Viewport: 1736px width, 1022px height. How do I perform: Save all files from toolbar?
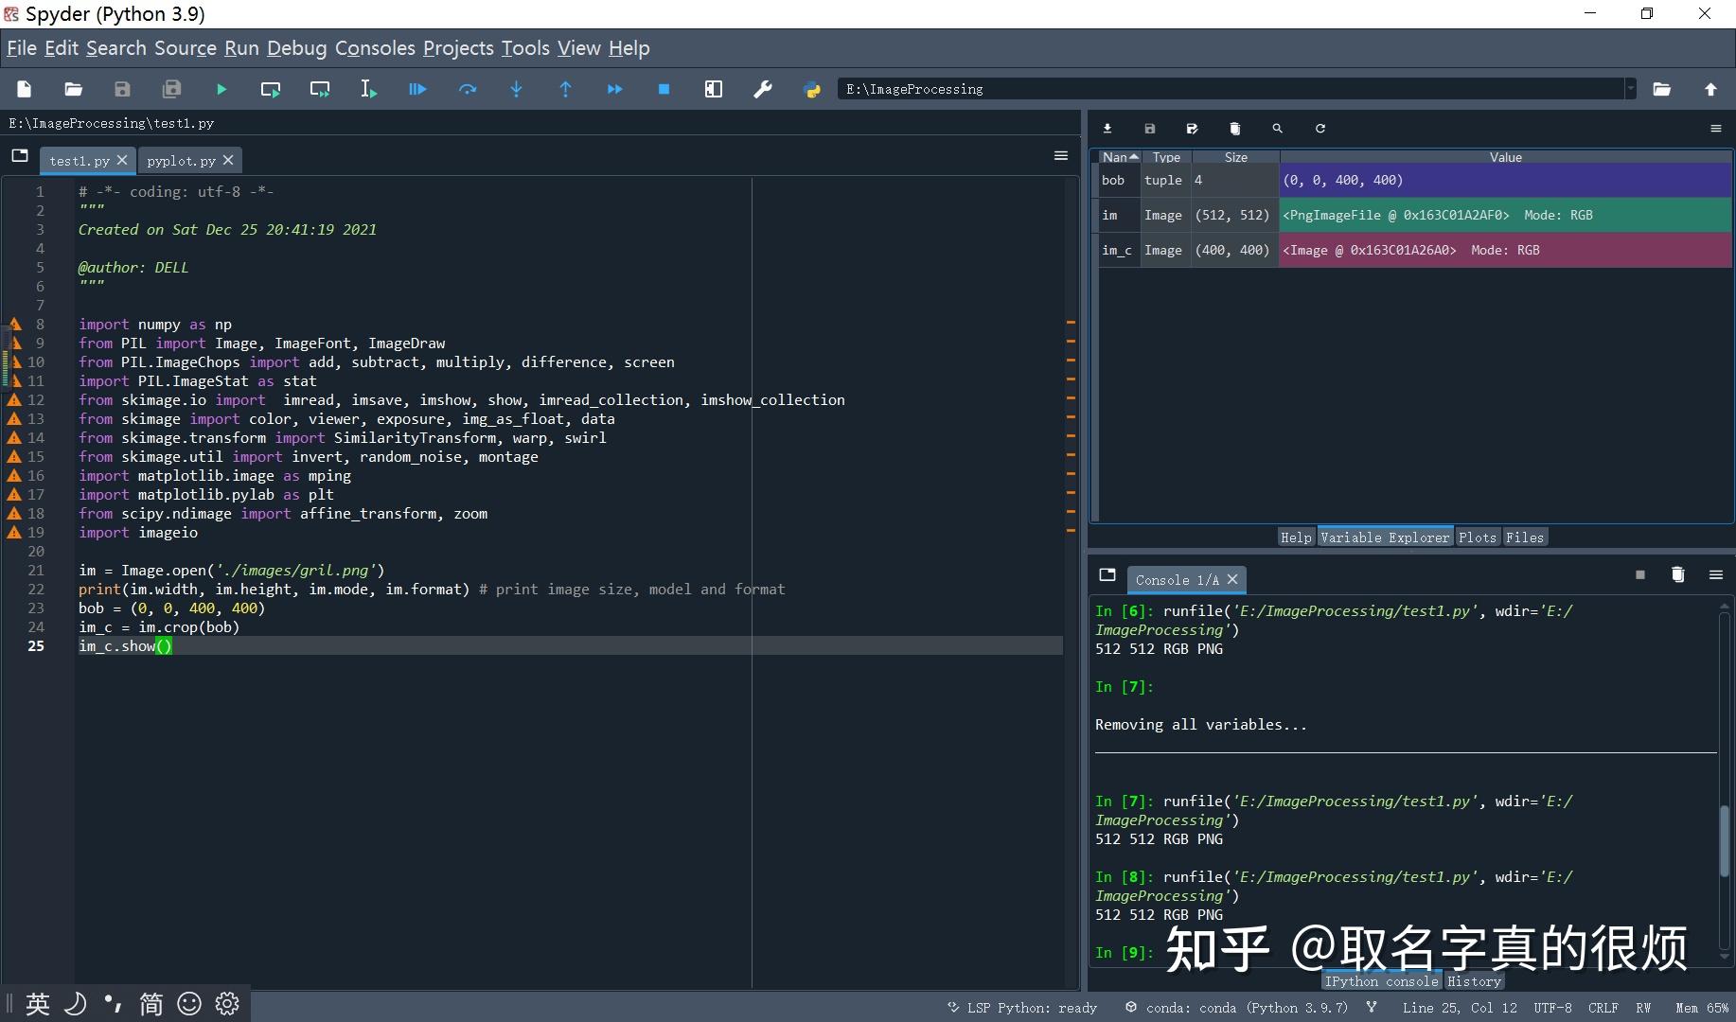[171, 89]
